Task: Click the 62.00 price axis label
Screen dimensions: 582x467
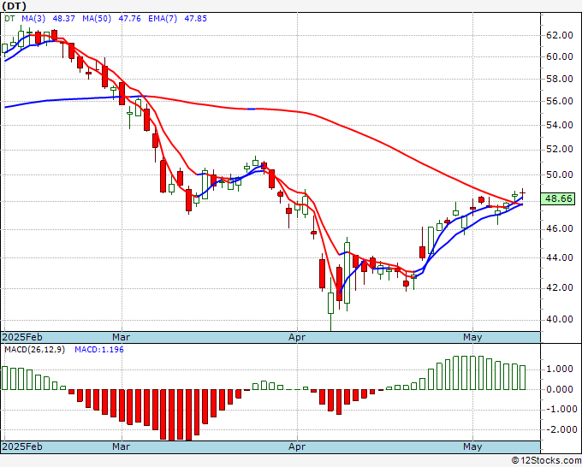Action: [x=560, y=36]
